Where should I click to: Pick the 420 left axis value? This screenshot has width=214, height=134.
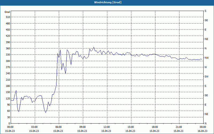8,36
